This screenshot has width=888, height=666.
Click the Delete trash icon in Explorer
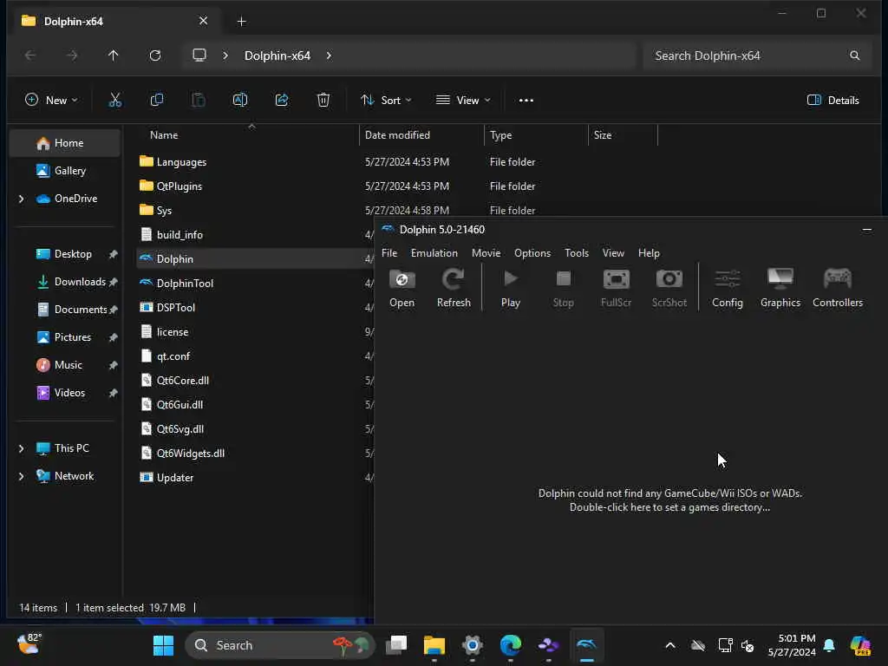click(323, 101)
